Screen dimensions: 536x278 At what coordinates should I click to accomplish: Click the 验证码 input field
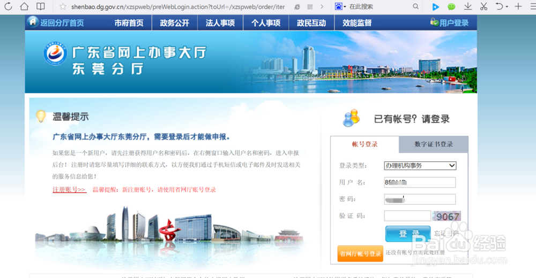(407, 216)
